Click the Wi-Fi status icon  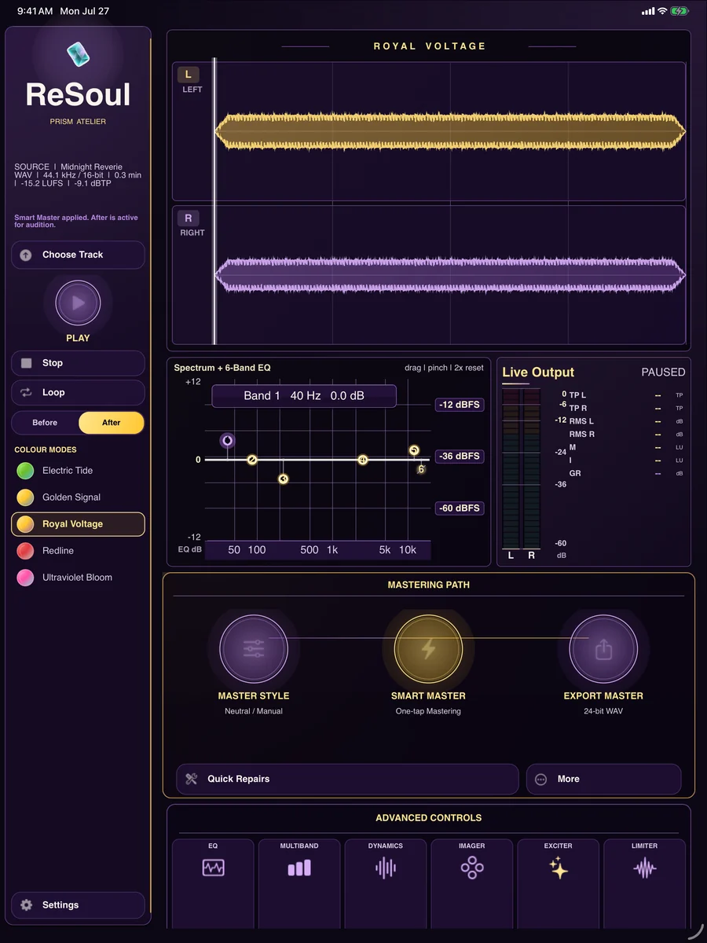pyautogui.click(x=662, y=11)
